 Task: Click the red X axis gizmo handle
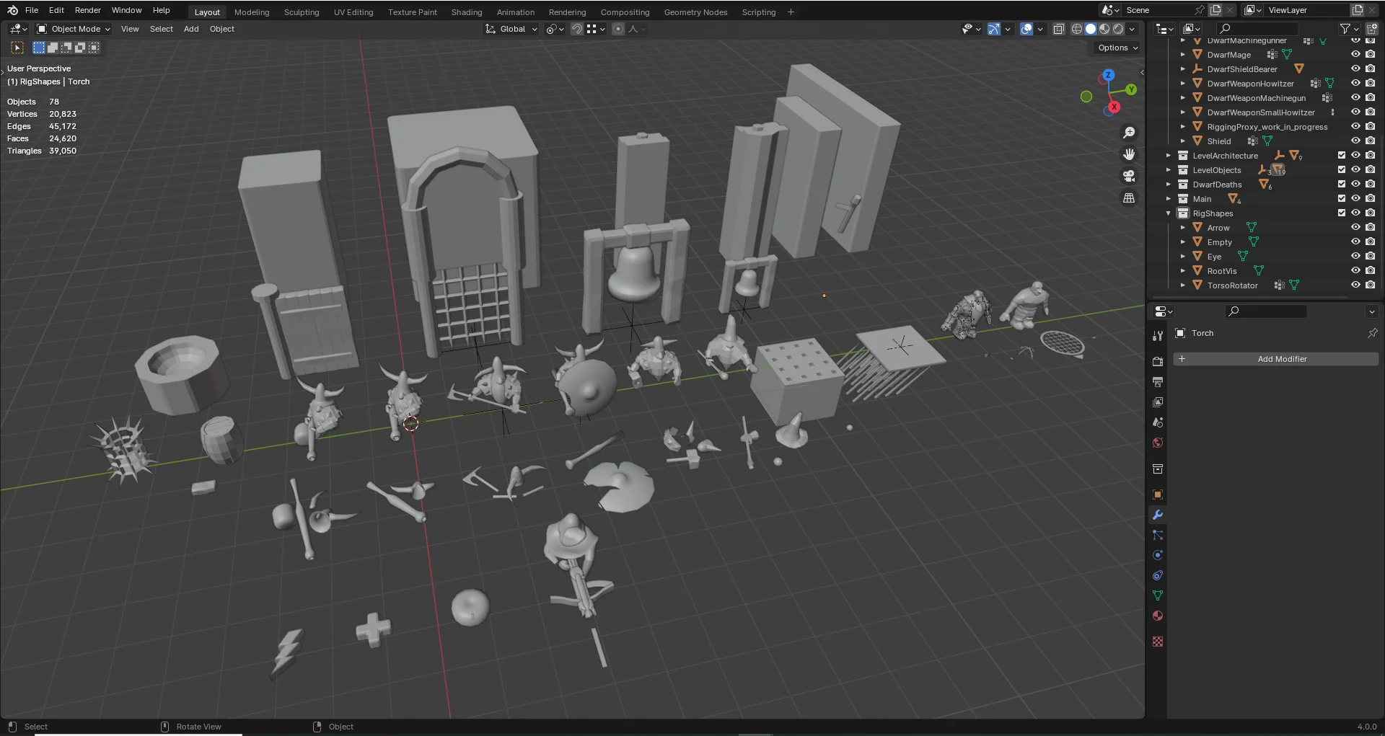[x=1114, y=107]
